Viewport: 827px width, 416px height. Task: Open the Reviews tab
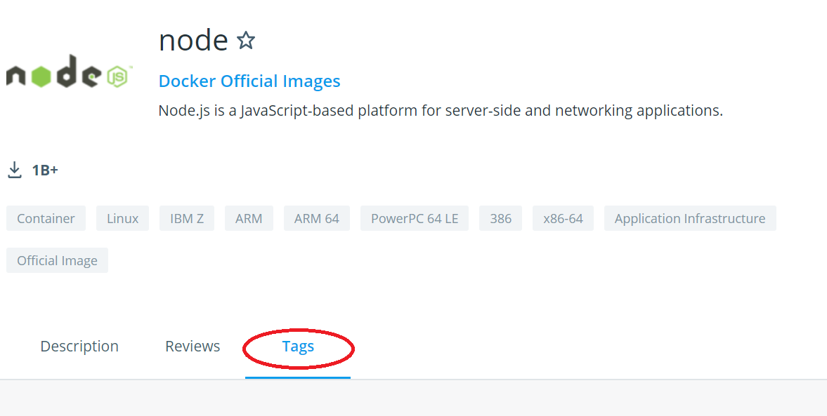(193, 346)
